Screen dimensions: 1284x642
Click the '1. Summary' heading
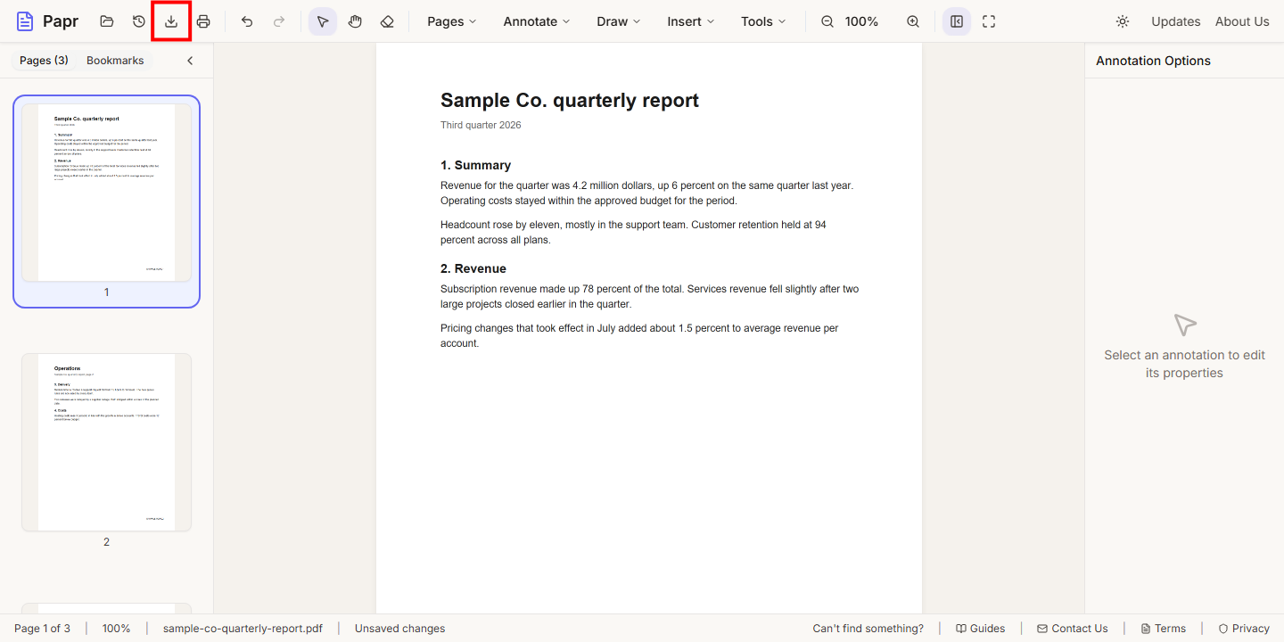coord(476,165)
